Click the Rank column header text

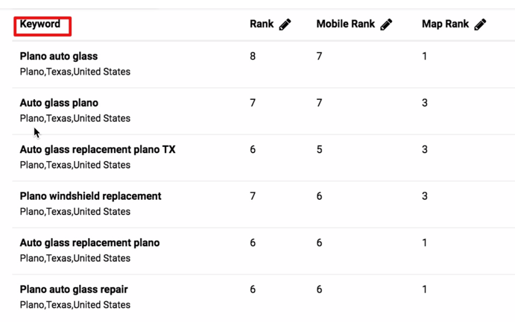click(262, 25)
